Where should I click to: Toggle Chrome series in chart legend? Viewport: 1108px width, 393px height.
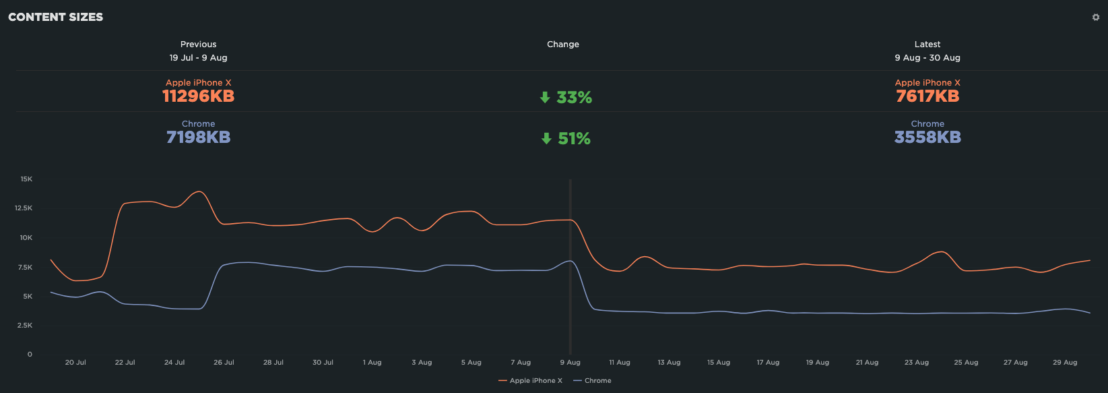(597, 381)
